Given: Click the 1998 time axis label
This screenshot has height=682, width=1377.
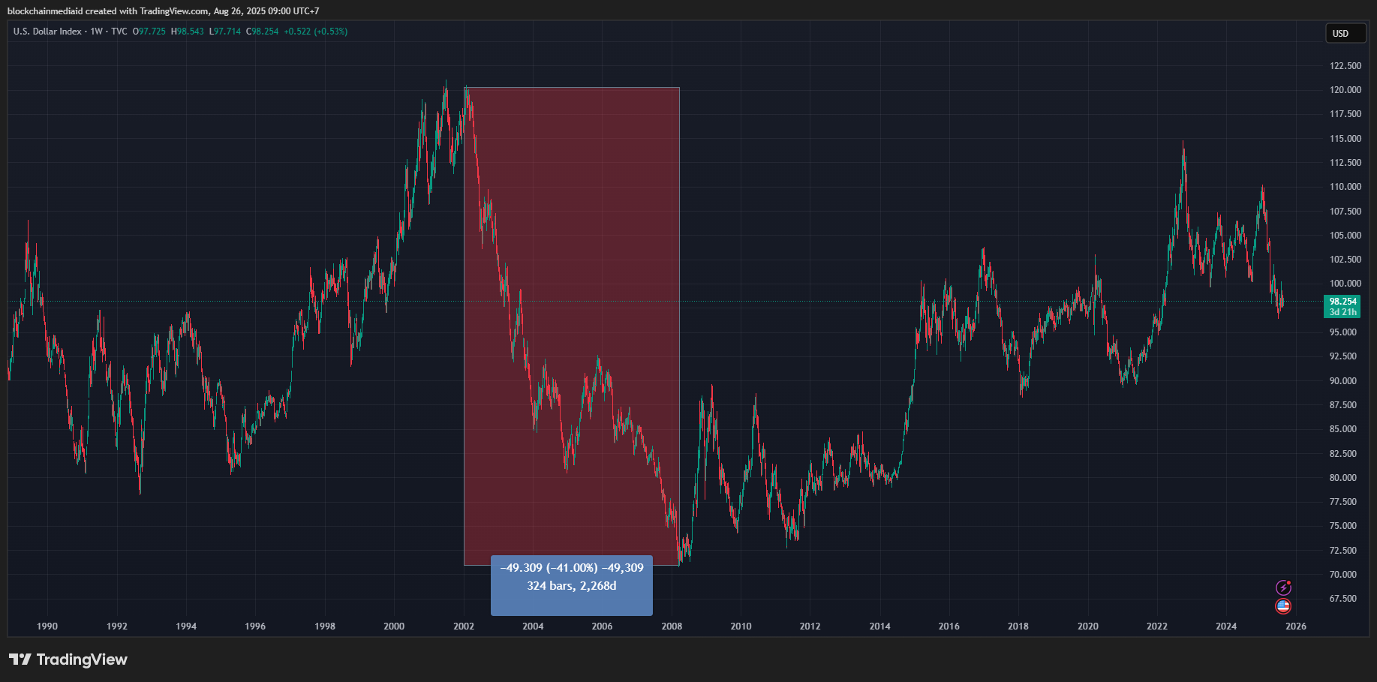Looking at the screenshot, I should pyautogui.click(x=325, y=626).
